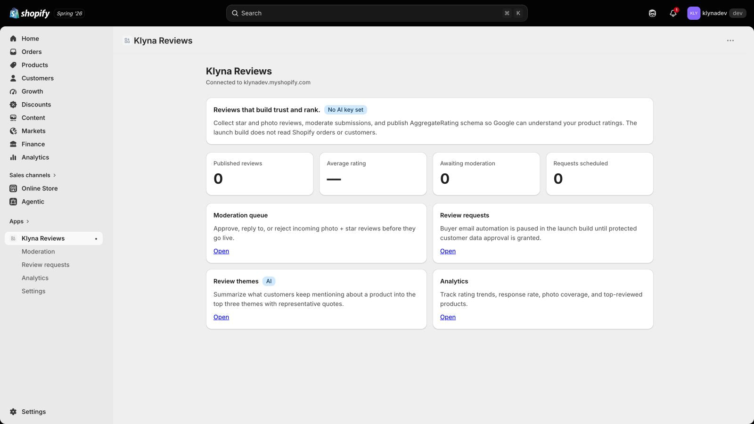Go to Customers
This screenshot has width=754, height=424.
[x=38, y=78]
